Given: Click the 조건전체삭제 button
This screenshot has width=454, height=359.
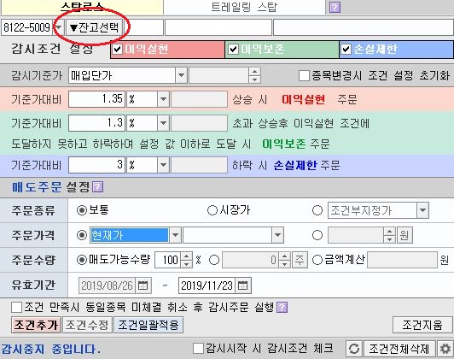Looking at the screenshot, I should tap(399, 349).
